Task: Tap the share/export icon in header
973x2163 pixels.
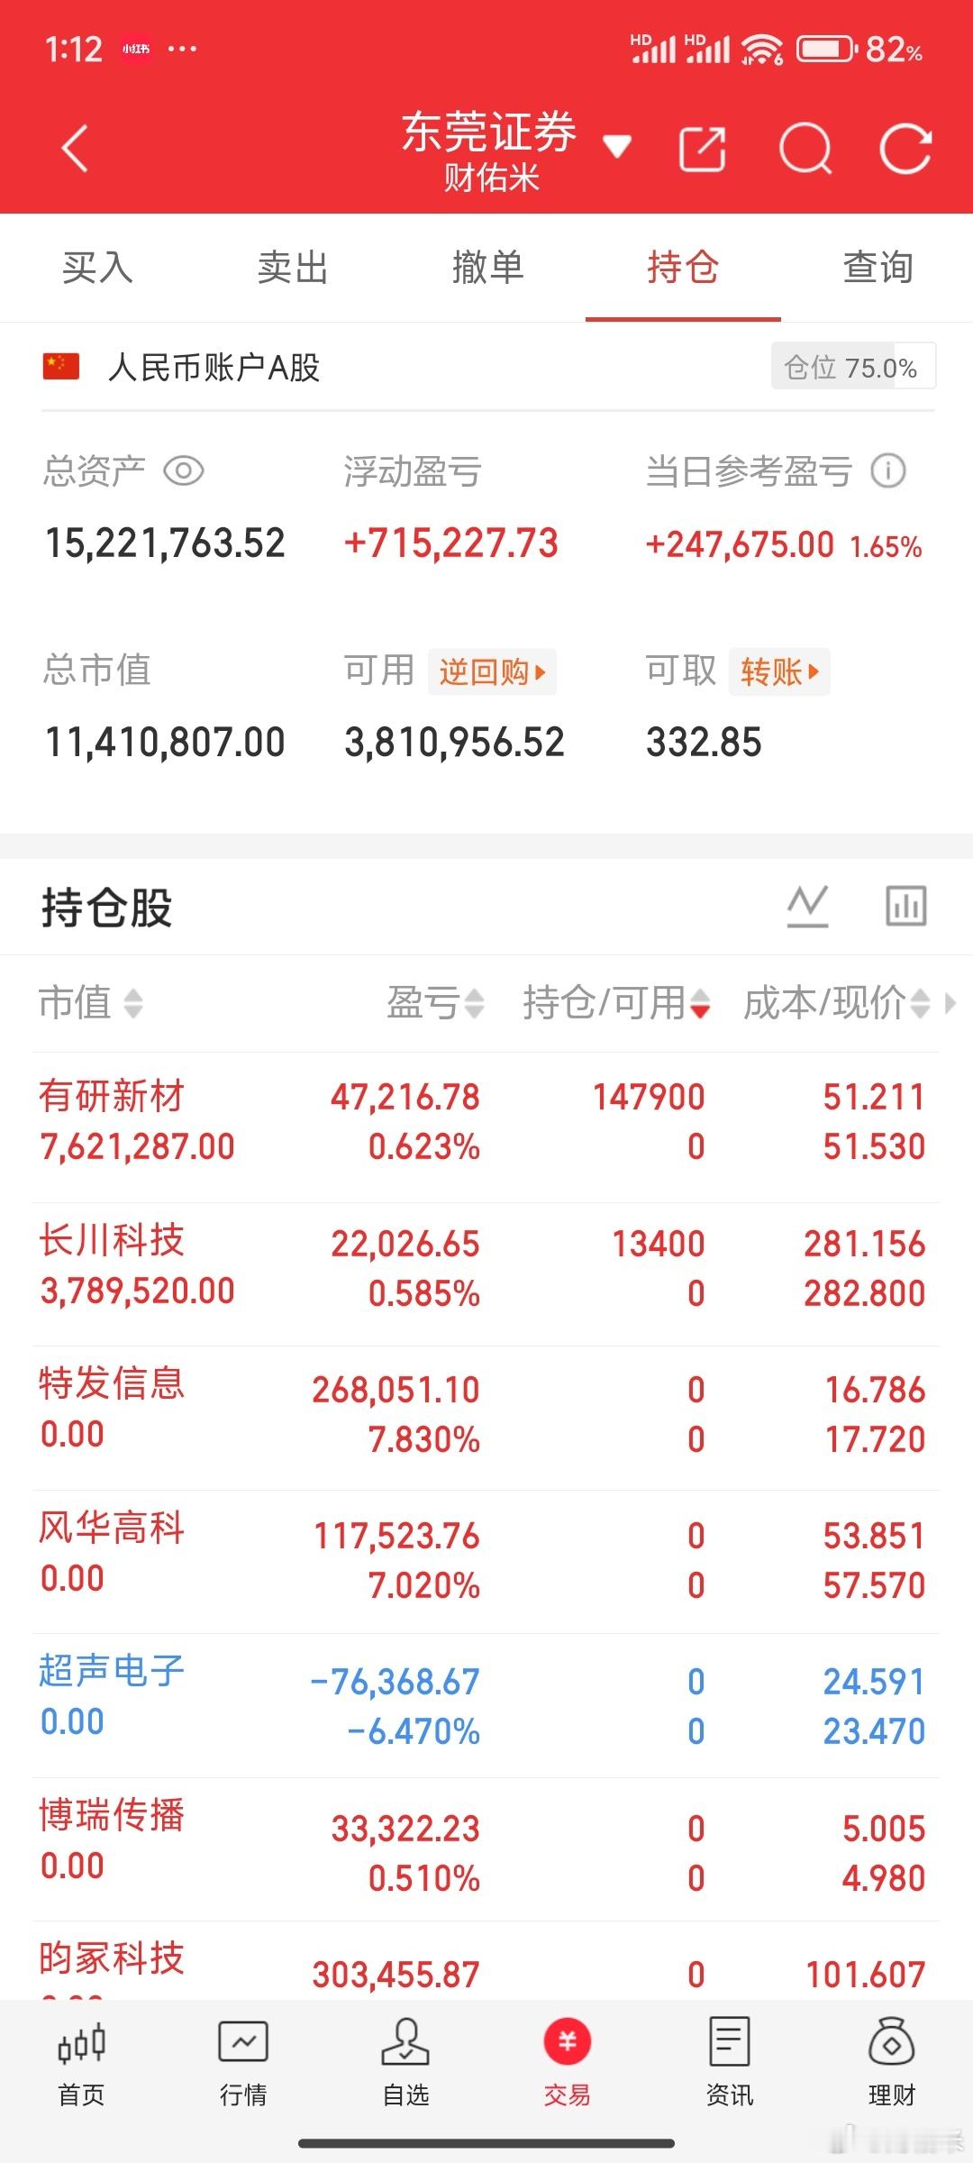Action: pyautogui.click(x=703, y=149)
